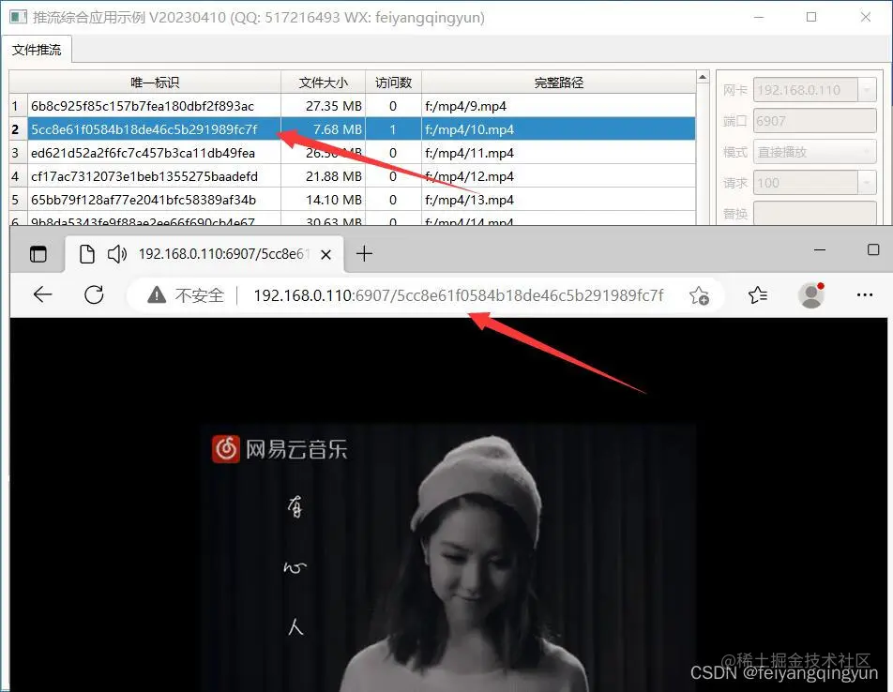Click the browser back arrow
This screenshot has width=893, height=692.
click(43, 294)
